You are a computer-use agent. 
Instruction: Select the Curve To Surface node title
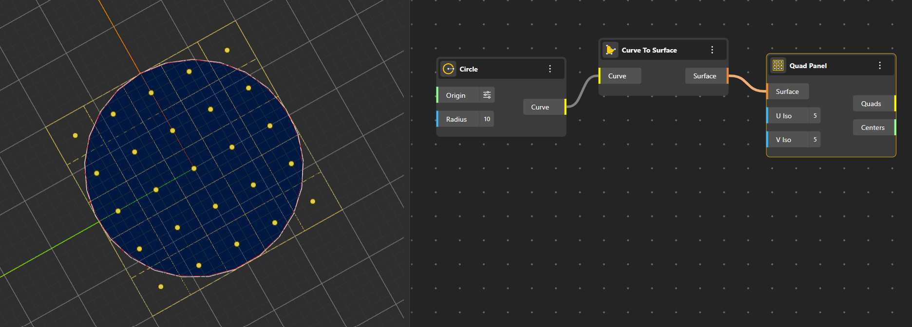649,50
